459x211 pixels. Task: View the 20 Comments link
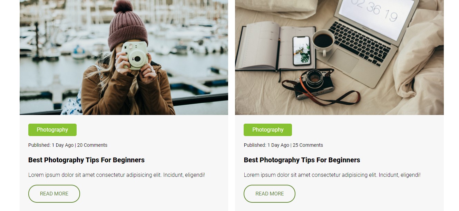(x=92, y=145)
